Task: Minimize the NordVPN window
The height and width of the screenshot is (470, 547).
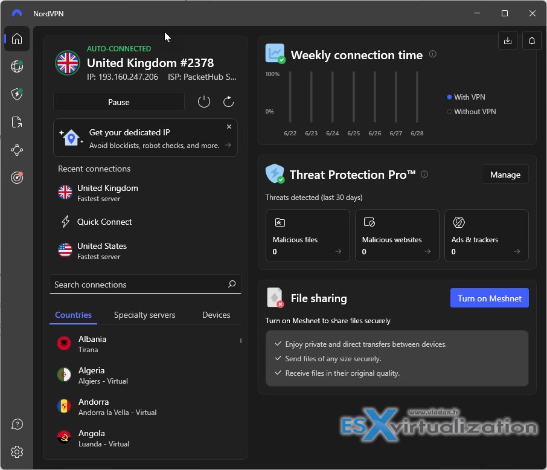Action: [477, 13]
